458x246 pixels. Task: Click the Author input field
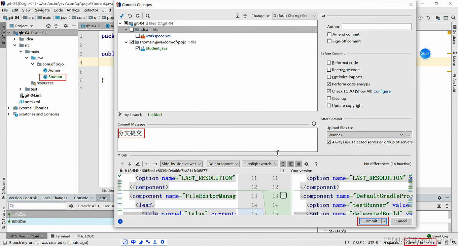pyautogui.click(x=377, y=27)
